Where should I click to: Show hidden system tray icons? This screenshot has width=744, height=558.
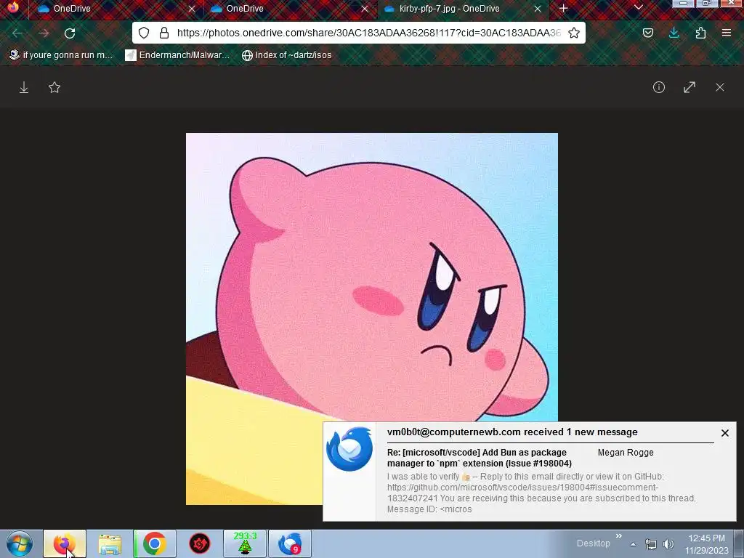[x=633, y=544]
